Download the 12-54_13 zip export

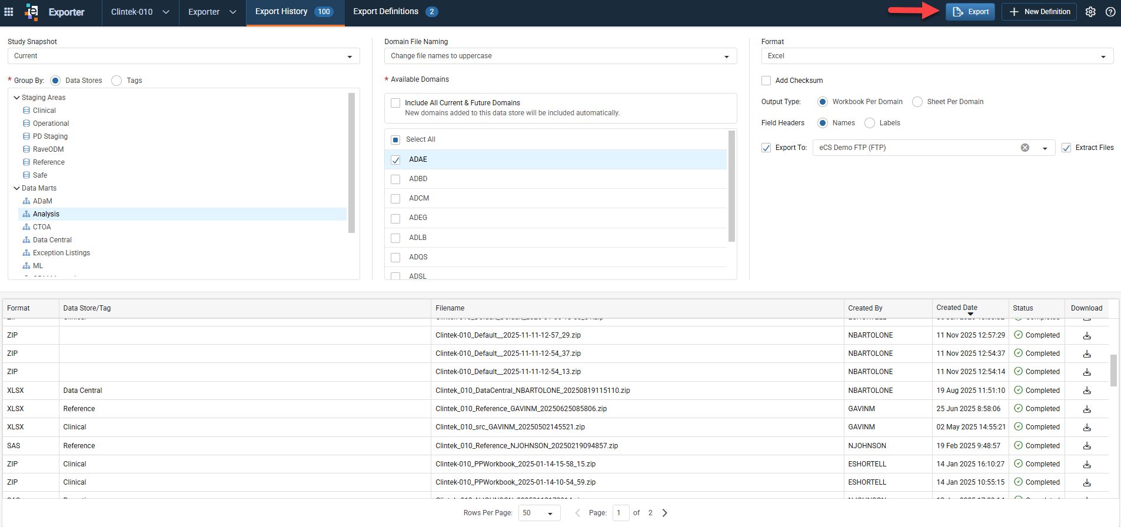click(x=1087, y=372)
